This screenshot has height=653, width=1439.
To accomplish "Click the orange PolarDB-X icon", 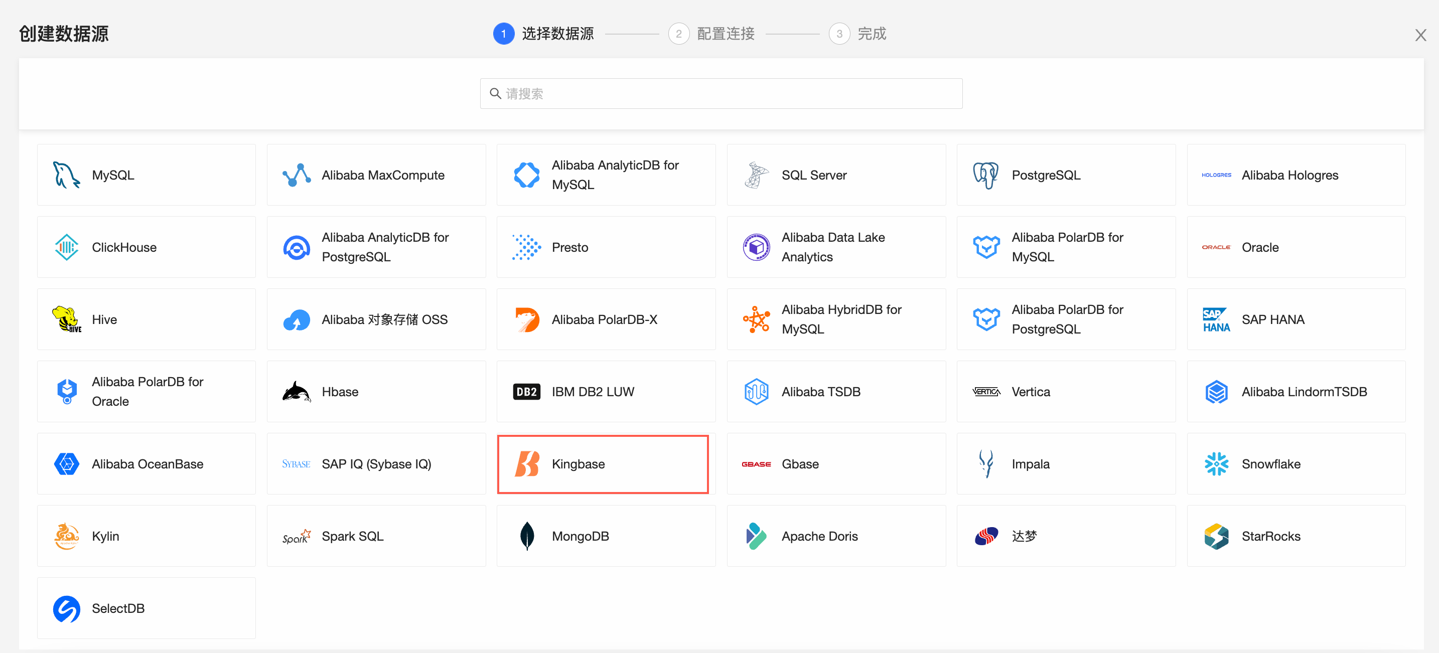I will click(526, 319).
